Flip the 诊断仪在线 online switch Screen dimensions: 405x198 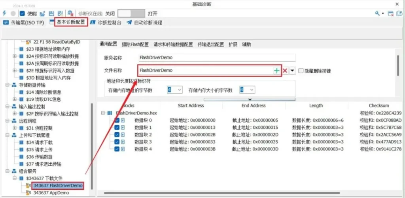(x=129, y=13)
